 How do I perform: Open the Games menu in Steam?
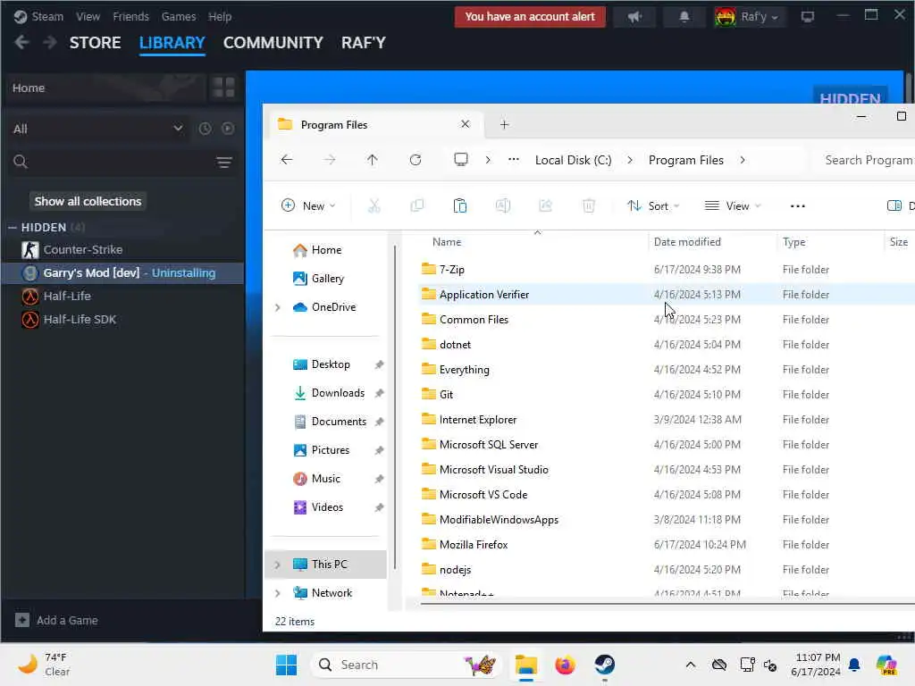click(179, 17)
